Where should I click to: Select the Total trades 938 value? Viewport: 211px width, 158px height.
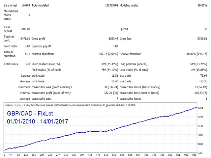tap(28, 64)
